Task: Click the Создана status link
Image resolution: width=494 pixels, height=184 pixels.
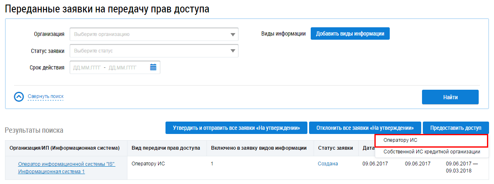Action: pyautogui.click(x=328, y=164)
